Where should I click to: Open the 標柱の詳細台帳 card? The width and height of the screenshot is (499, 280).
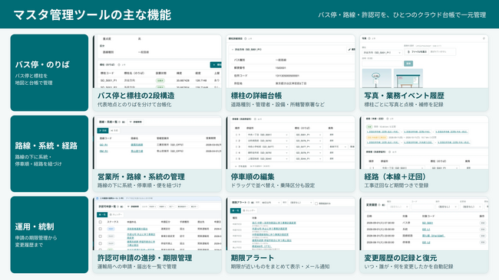tap(290, 73)
